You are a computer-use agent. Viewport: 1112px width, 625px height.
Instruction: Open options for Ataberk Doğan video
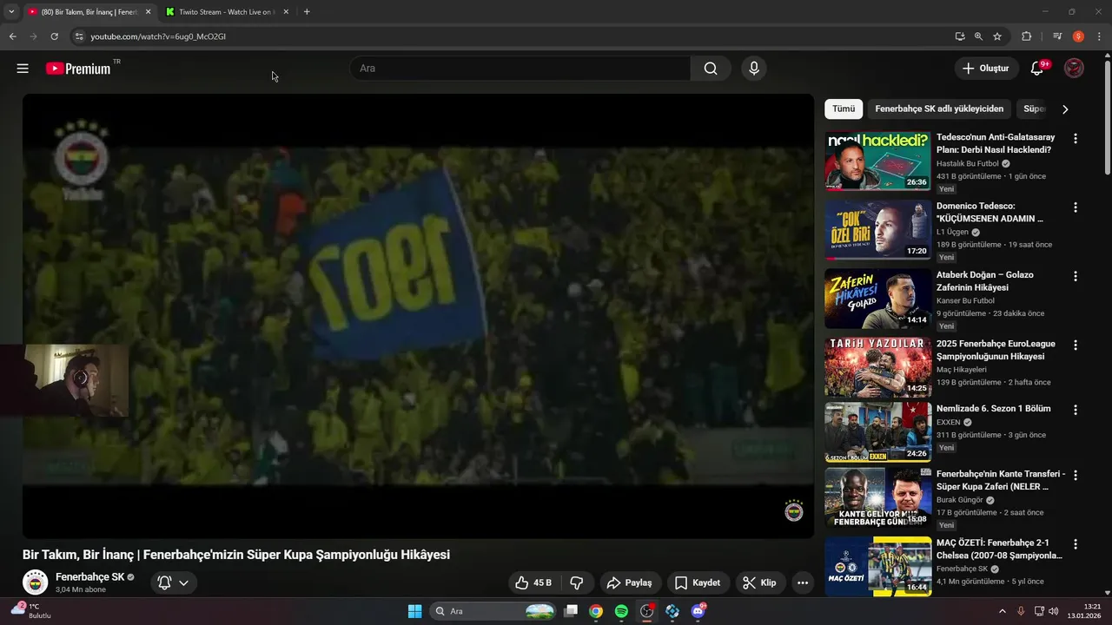(1076, 276)
